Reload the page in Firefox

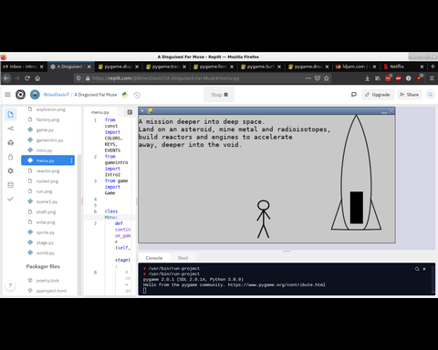27,78
